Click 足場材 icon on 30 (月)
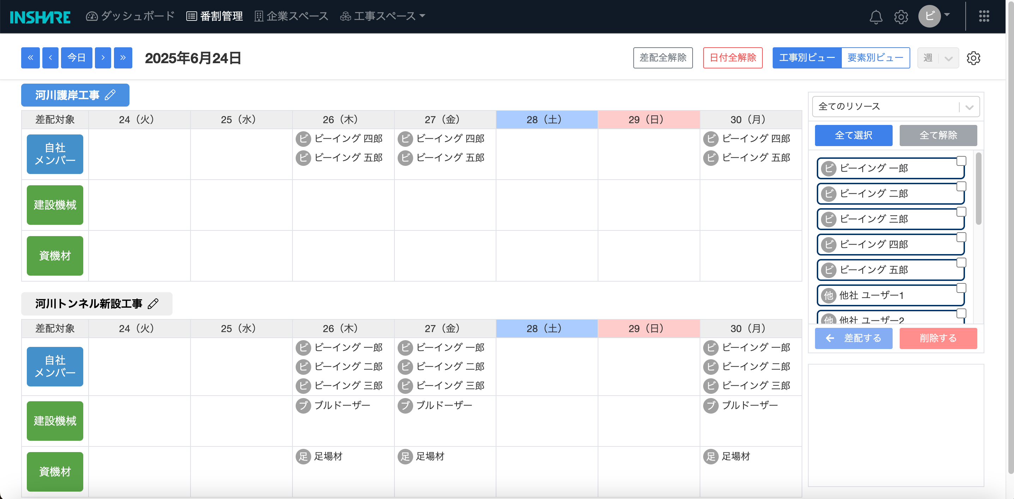 711,456
